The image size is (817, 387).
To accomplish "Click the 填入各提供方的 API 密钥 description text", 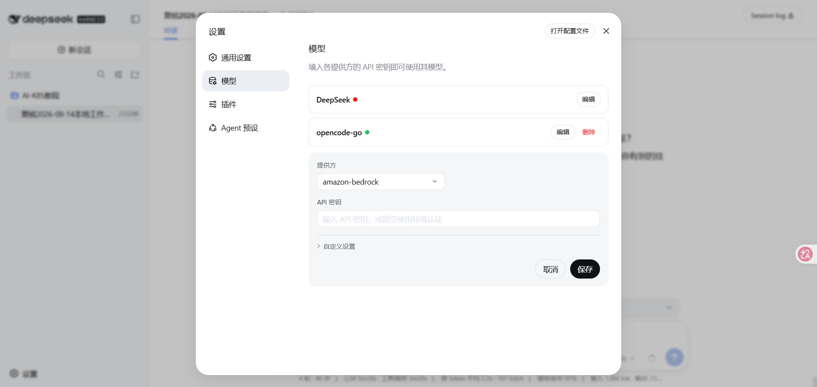I will pos(377,67).
